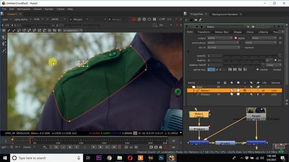Open the Chrome taskbar icon
The image size is (289, 162).
[x=109, y=158]
